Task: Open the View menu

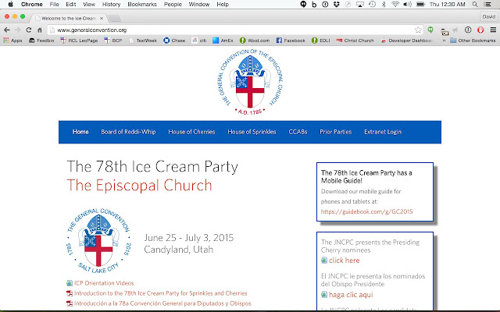Action: coord(89,4)
